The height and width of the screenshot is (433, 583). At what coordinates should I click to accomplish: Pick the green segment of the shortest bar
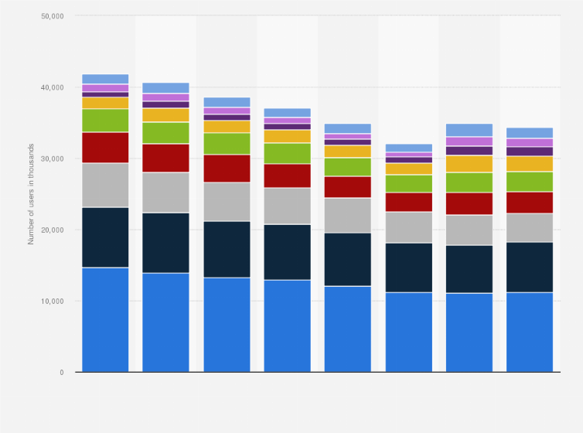408,183
